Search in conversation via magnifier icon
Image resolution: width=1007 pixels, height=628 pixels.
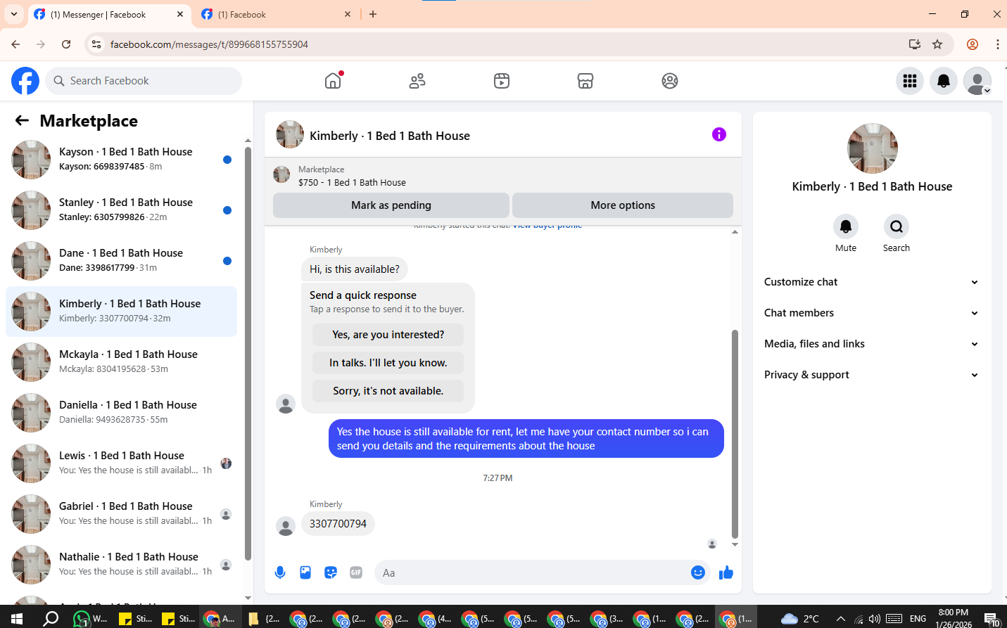897,226
